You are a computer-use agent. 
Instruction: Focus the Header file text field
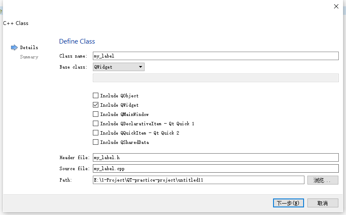point(215,157)
